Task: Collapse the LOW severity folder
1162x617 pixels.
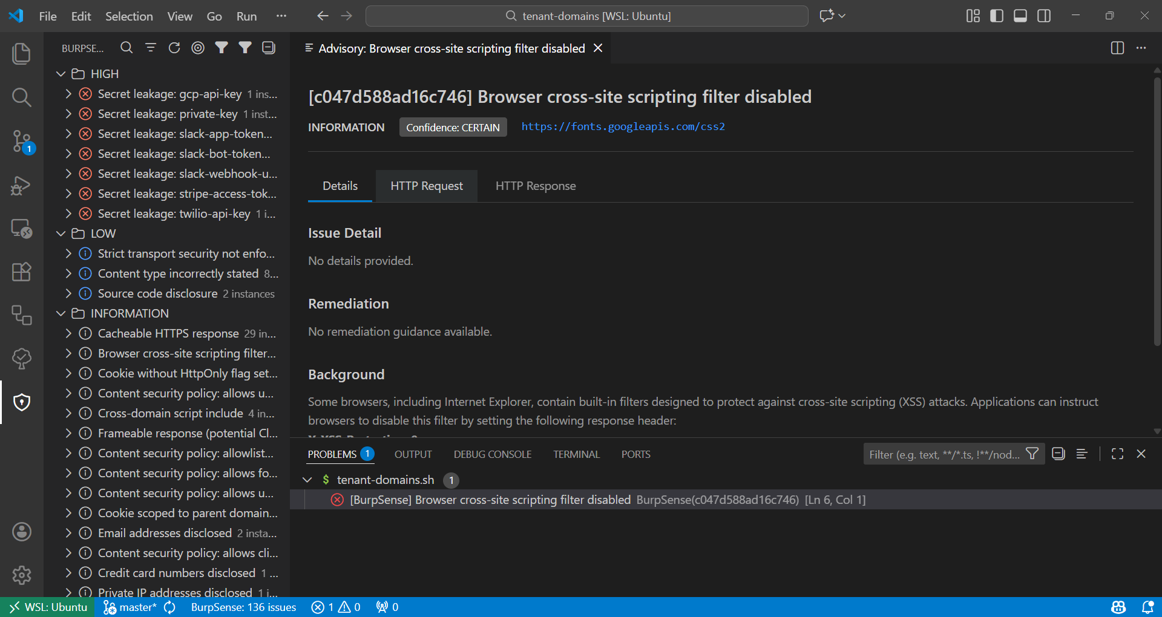Action: pos(61,233)
